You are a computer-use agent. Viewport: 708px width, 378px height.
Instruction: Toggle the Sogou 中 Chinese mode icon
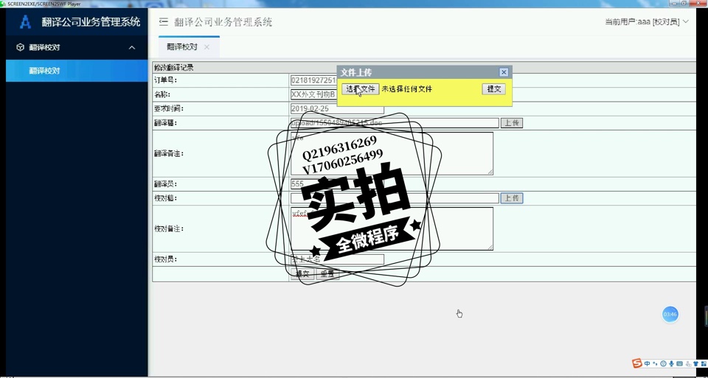647,363
